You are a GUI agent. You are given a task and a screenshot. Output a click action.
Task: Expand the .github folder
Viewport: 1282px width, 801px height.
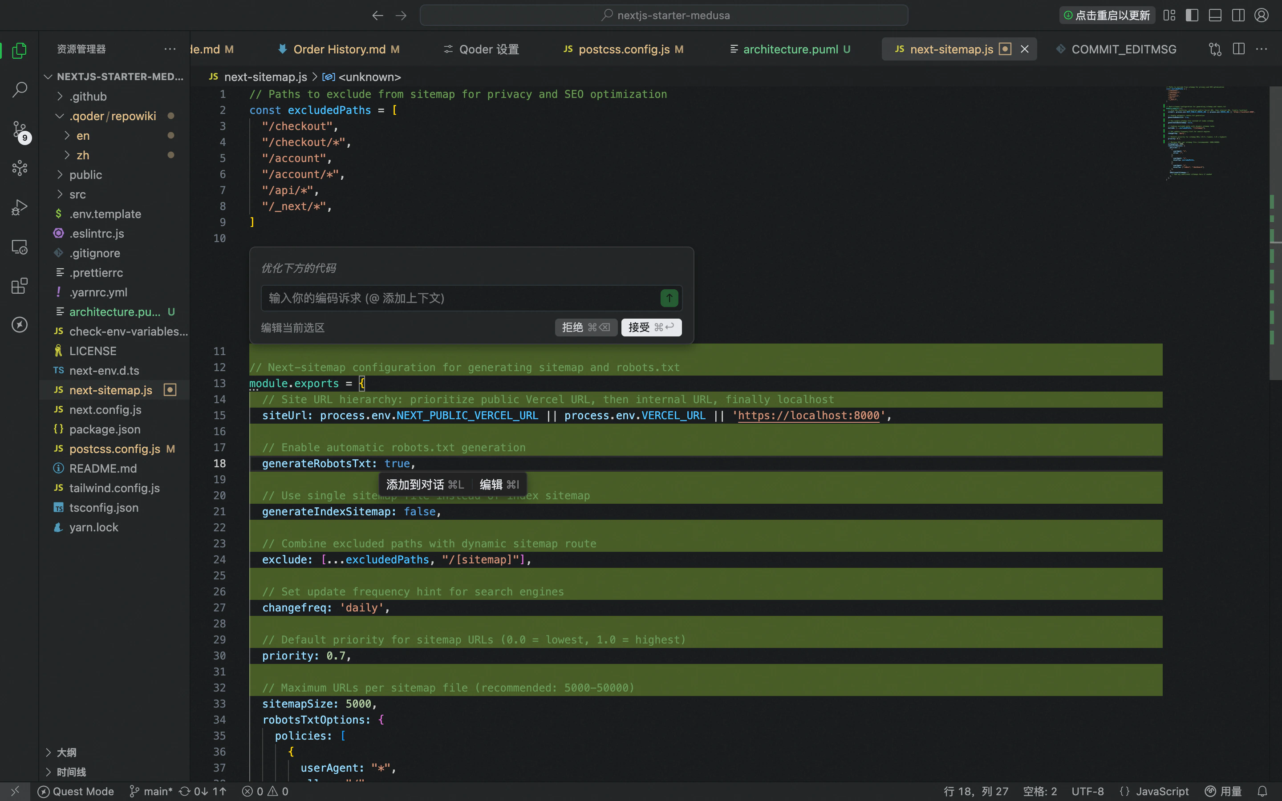[x=114, y=97]
